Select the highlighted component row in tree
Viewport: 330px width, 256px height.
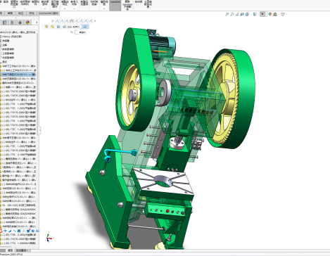[18, 75]
